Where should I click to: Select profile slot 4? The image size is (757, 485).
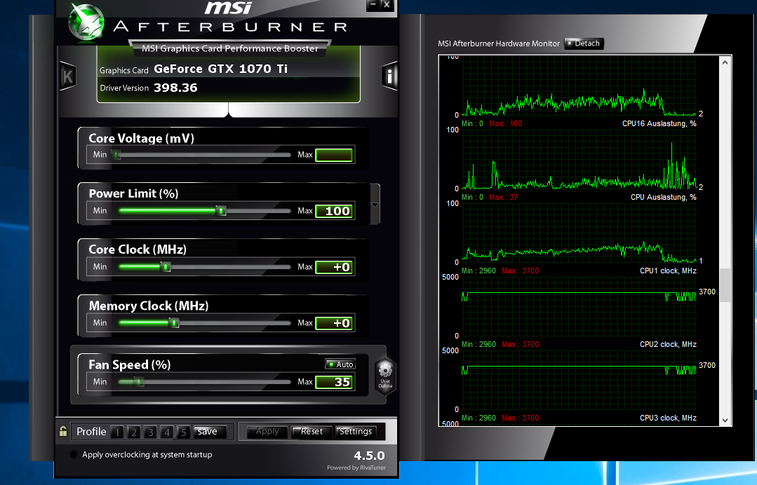[167, 432]
